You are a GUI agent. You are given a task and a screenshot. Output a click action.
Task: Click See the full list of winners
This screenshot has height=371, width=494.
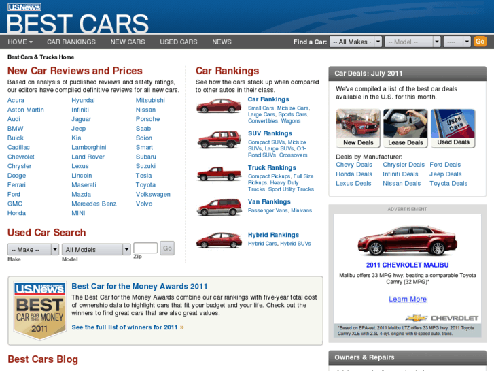click(x=128, y=327)
